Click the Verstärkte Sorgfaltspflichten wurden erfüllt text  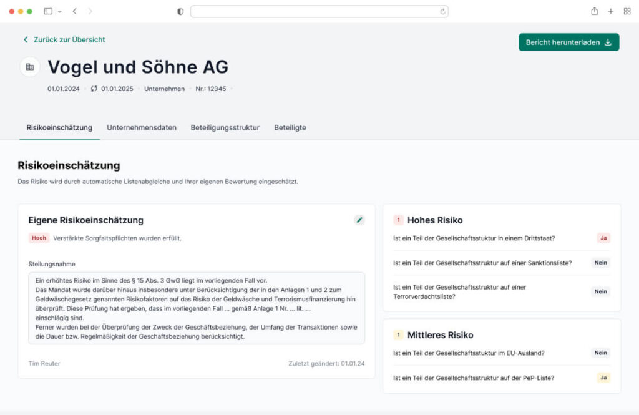pos(117,238)
